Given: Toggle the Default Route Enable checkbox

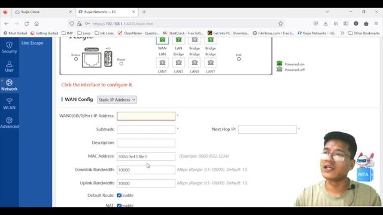Looking at the screenshot, I should (x=119, y=195).
